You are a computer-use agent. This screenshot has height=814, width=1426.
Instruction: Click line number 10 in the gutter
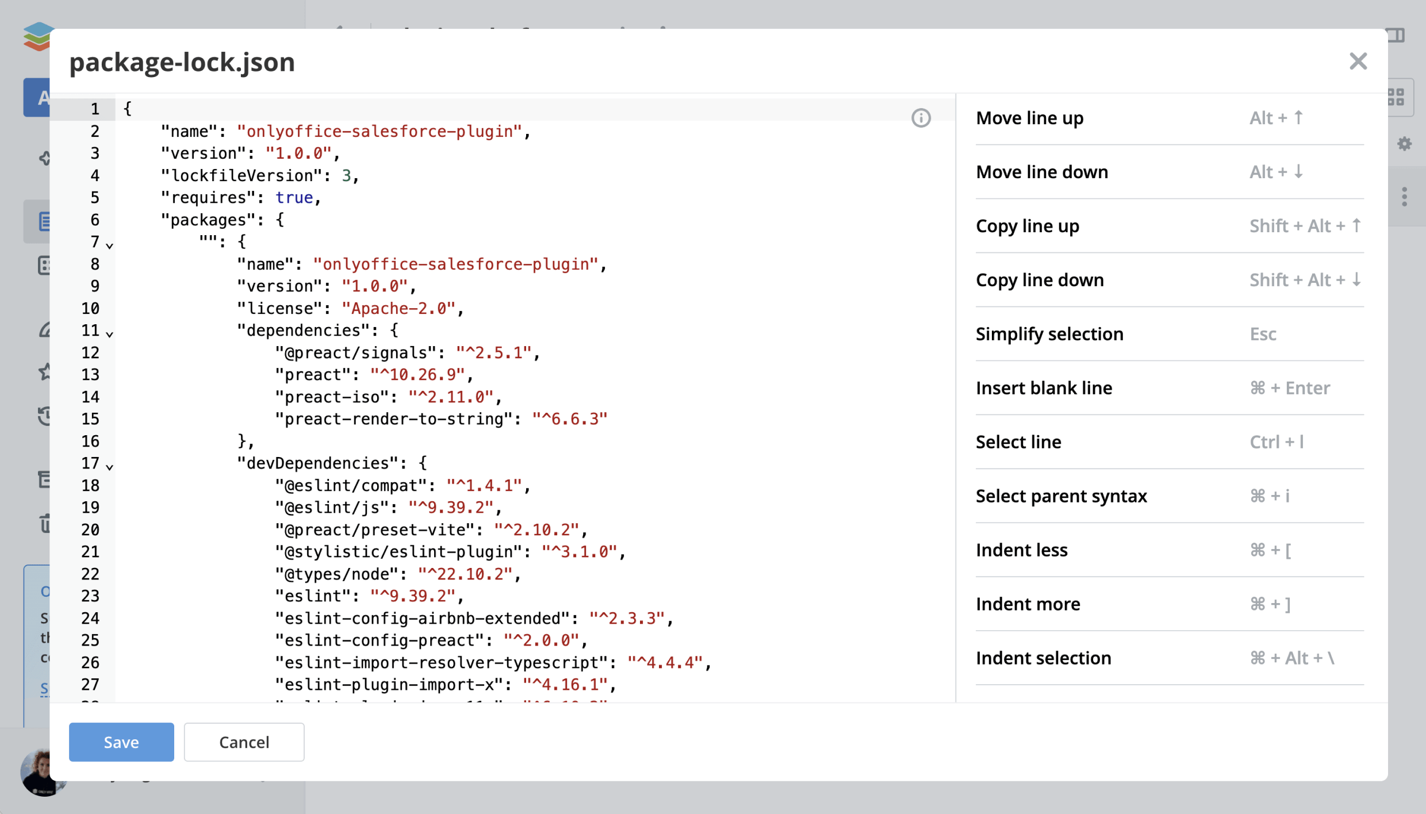[90, 309]
